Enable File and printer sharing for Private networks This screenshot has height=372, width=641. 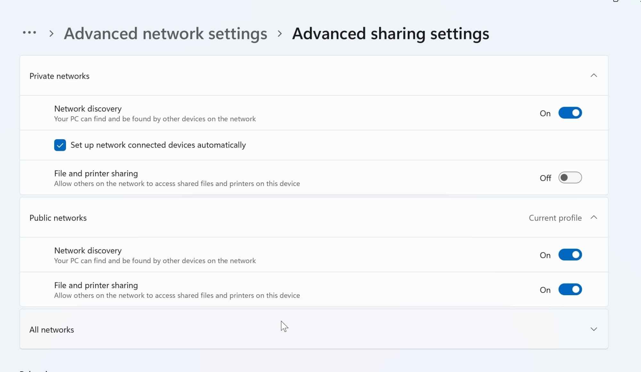click(x=570, y=178)
